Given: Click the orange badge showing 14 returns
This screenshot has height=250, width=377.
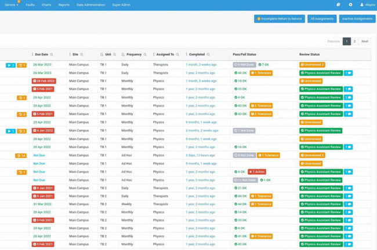Looking at the screenshot, I should pyautogui.click(x=20, y=156).
